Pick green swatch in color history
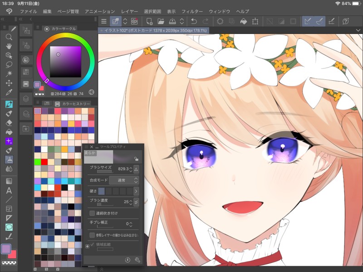Viewport: 363px width, 272px height. [x=38, y=162]
